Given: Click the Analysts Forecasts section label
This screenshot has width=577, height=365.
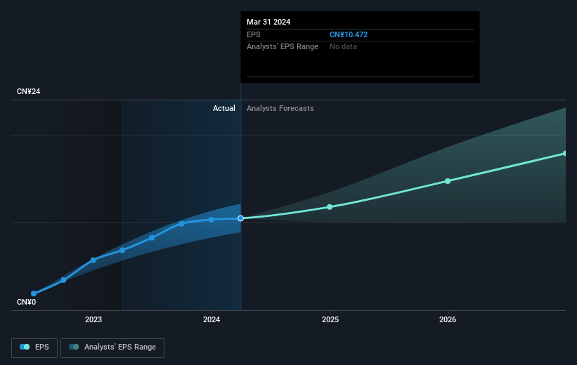Looking at the screenshot, I should (280, 108).
